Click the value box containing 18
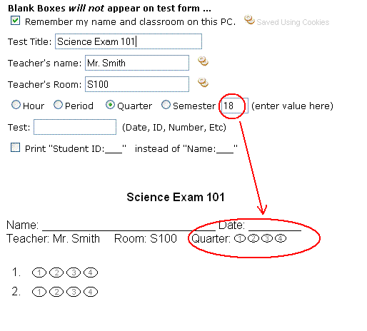 point(234,106)
